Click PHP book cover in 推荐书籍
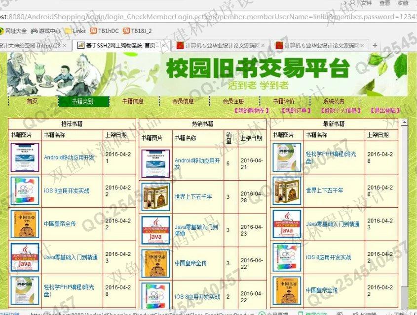Viewport: 417px width, 315px height. pos(25,290)
